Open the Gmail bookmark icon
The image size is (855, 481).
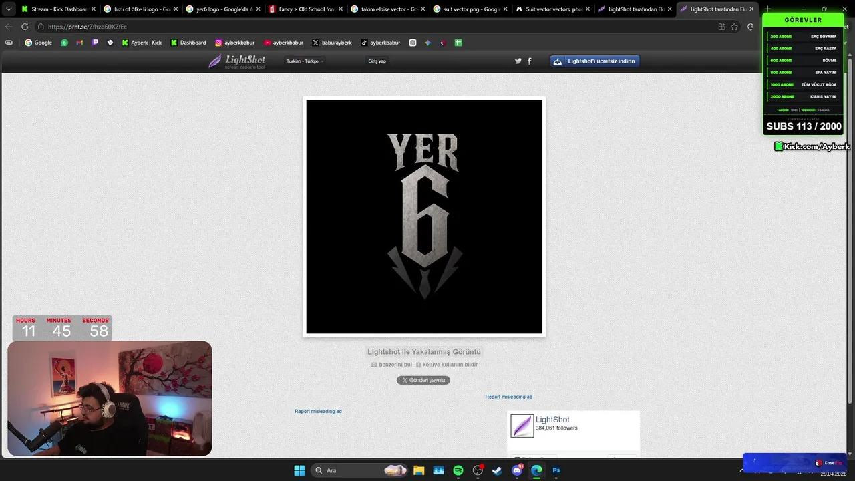(x=79, y=43)
